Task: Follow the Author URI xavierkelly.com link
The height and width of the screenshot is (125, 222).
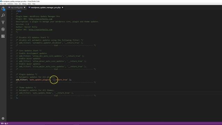Action: 40,30
